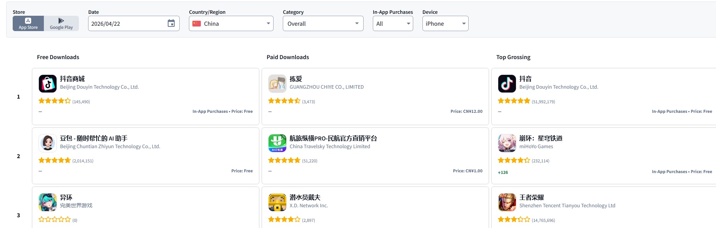Click the China flag icon
The image size is (716, 228).
197,23
